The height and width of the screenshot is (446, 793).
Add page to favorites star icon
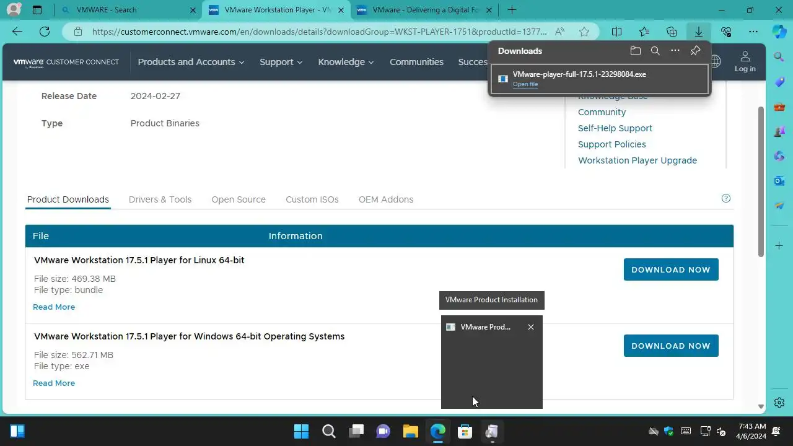(584, 32)
